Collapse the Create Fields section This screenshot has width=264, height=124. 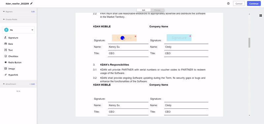(4, 19)
